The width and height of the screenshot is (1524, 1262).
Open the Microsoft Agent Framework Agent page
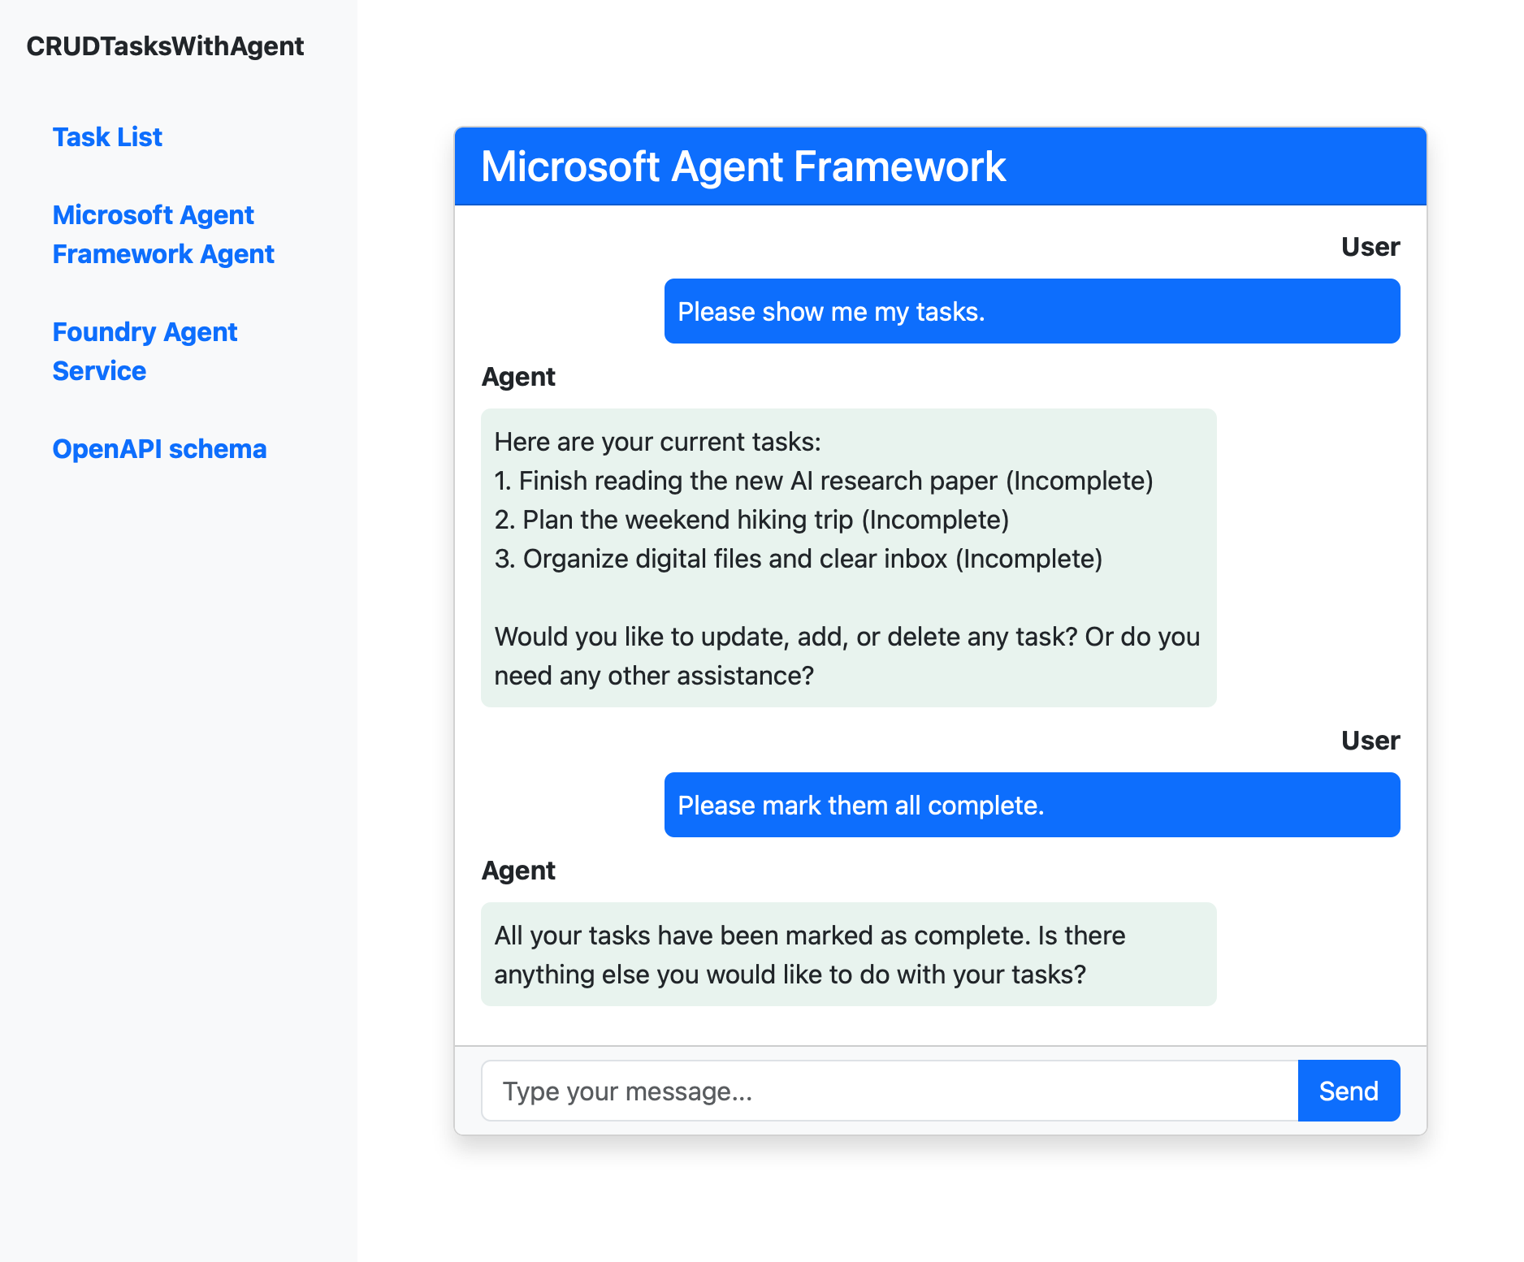[x=163, y=234]
